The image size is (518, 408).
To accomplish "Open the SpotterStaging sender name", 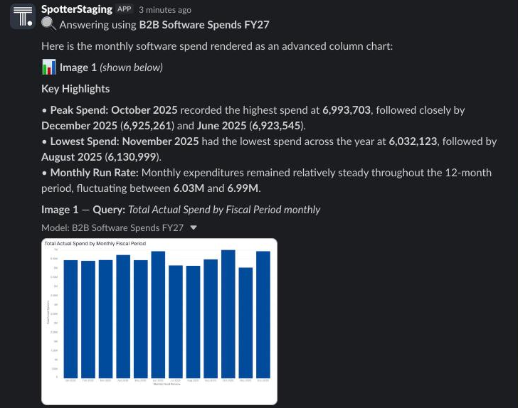I will (77, 9).
